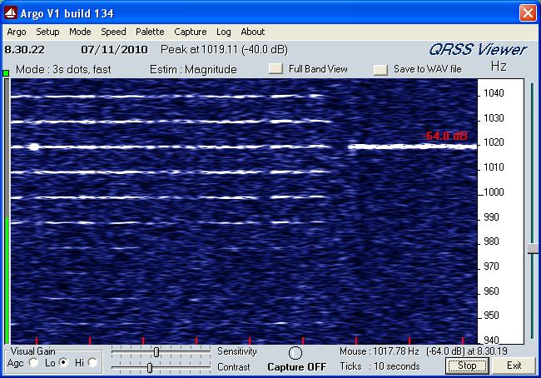Select the Agc visual gain radio button
Image resolution: width=541 pixels, height=378 pixels.
pyautogui.click(x=33, y=363)
